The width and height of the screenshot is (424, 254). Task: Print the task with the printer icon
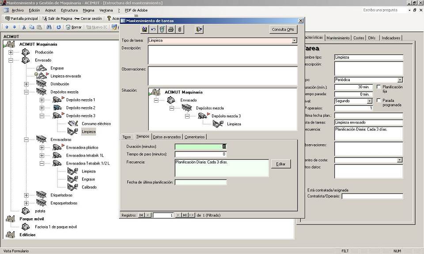[171, 29]
